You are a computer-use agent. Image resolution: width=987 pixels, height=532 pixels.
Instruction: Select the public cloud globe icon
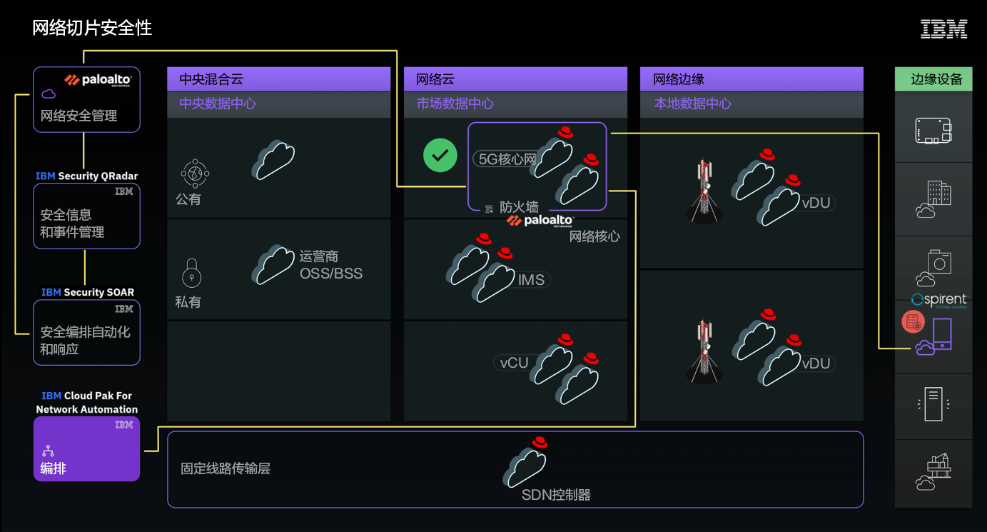pos(195,173)
